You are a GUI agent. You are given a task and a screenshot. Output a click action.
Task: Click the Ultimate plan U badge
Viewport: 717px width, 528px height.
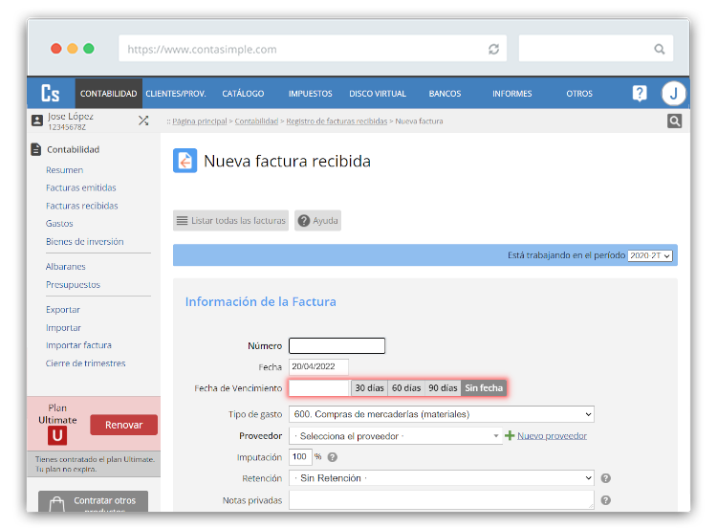click(57, 435)
